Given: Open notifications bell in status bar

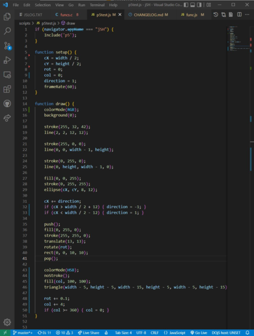Looking at the screenshot, I should click(247, 333).
